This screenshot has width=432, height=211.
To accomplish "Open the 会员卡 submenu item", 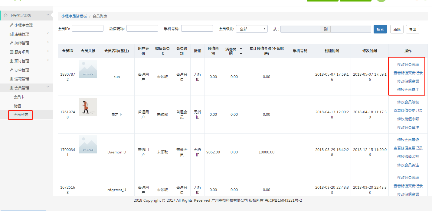I will click(19, 97).
